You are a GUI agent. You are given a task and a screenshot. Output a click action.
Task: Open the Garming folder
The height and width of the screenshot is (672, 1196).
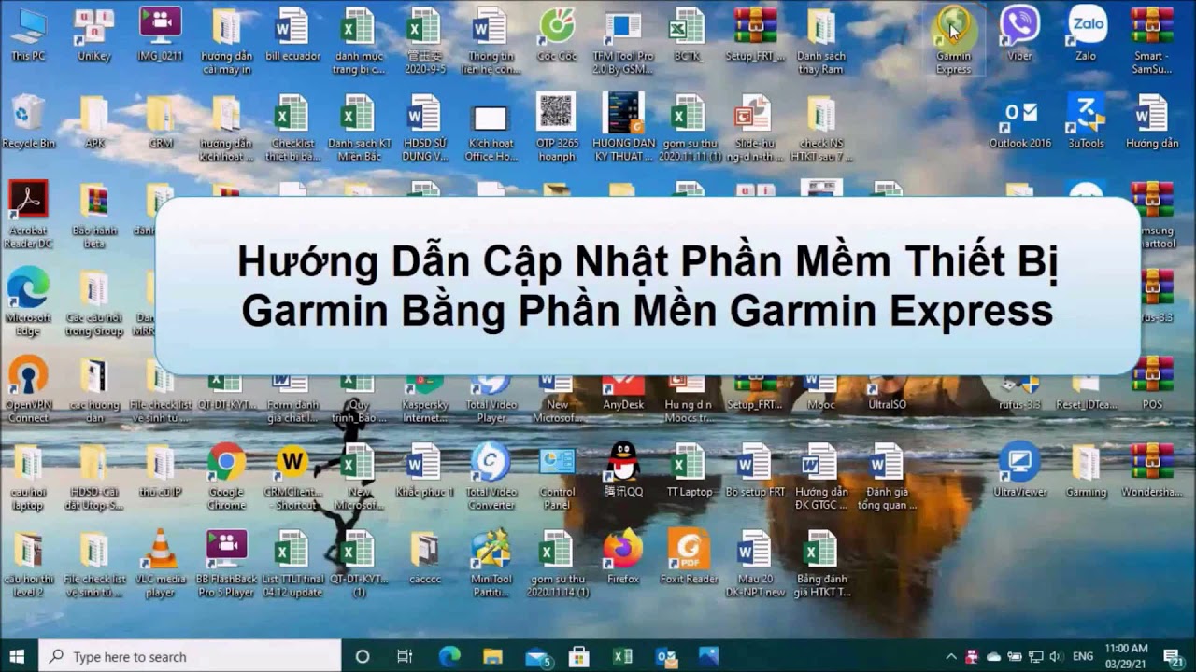coord(1086,470)
